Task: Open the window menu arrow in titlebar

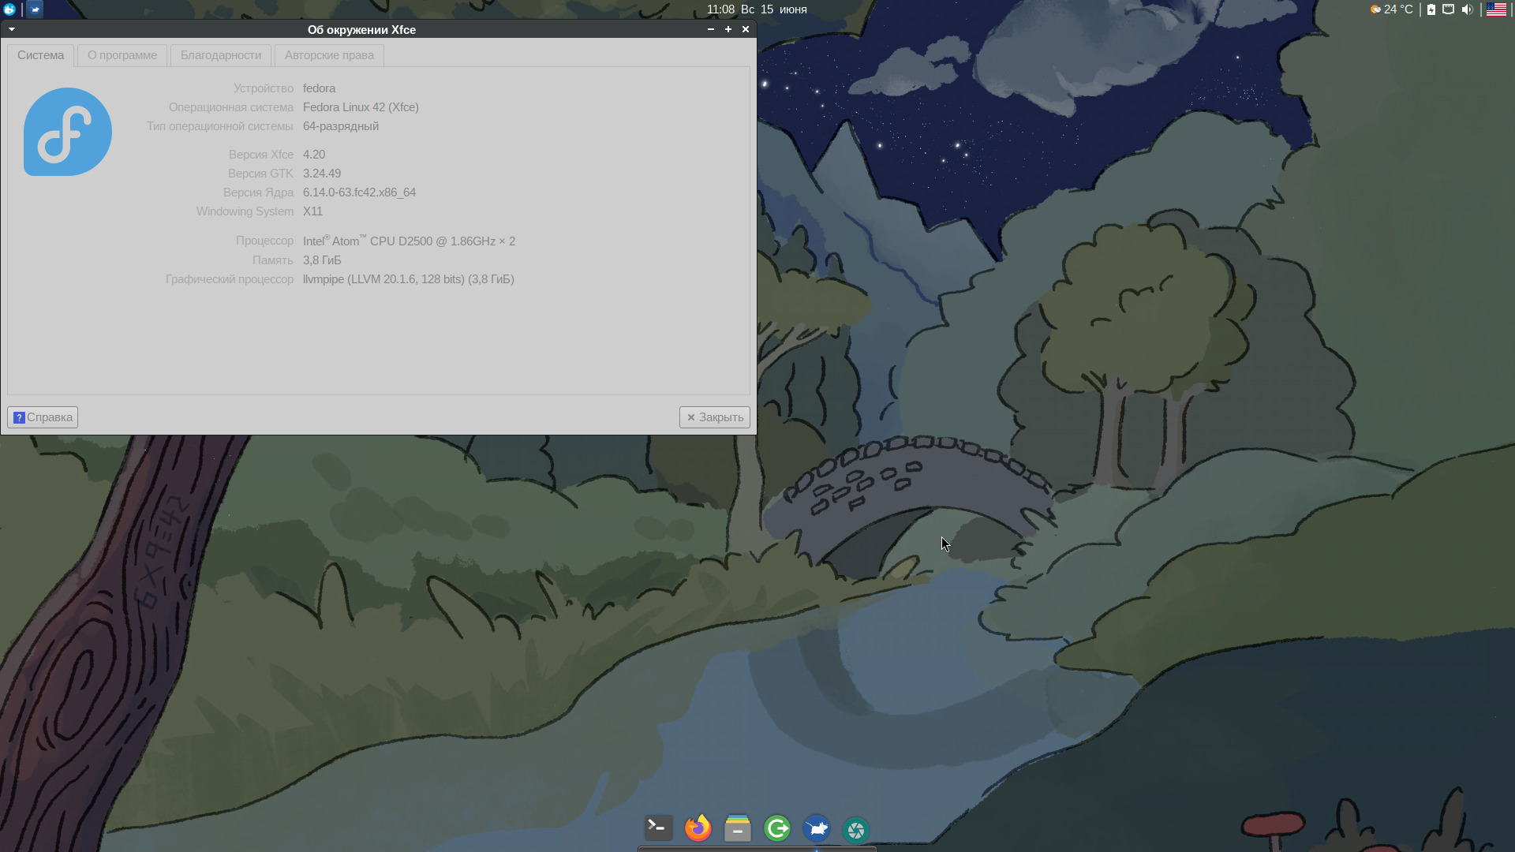Action: 12,29
